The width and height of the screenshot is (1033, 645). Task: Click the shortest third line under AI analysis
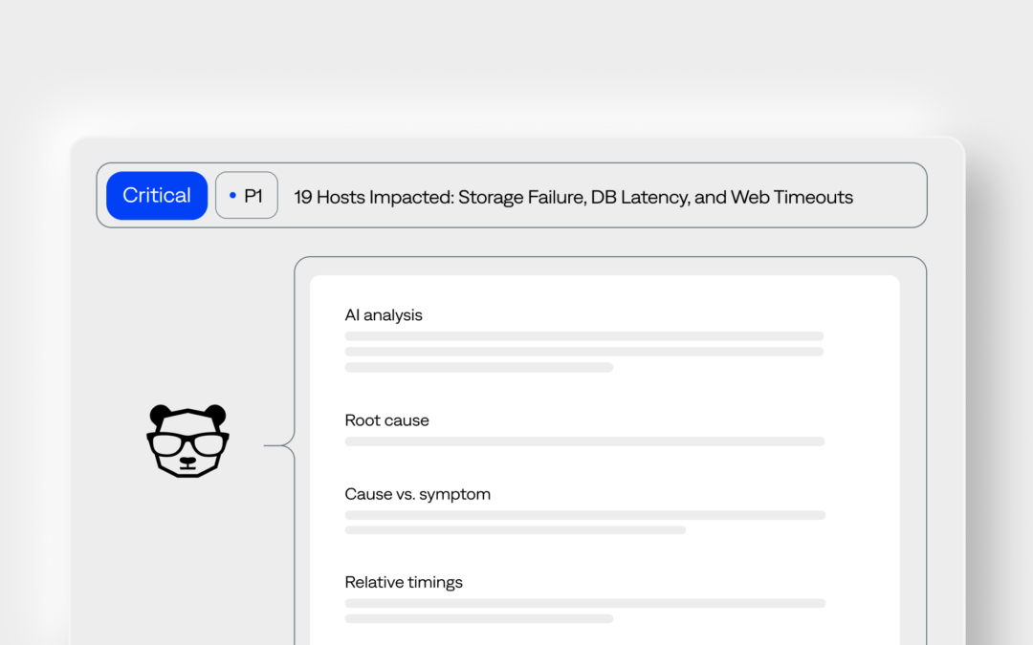point(479,367)
